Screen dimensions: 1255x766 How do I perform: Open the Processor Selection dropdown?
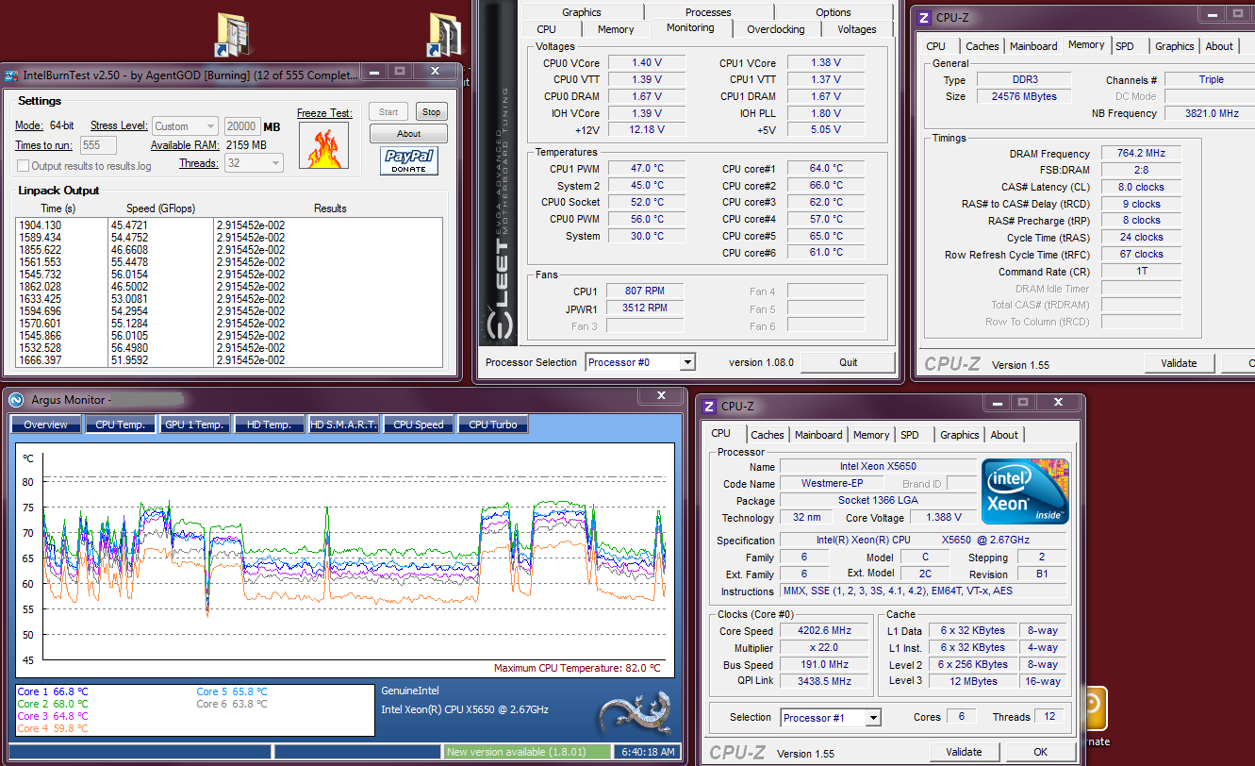pyautogui.click(x=640, y=362)
